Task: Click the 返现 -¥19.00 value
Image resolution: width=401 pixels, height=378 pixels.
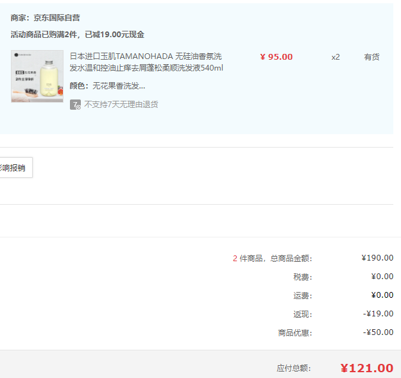Action: tap(379, 314)
